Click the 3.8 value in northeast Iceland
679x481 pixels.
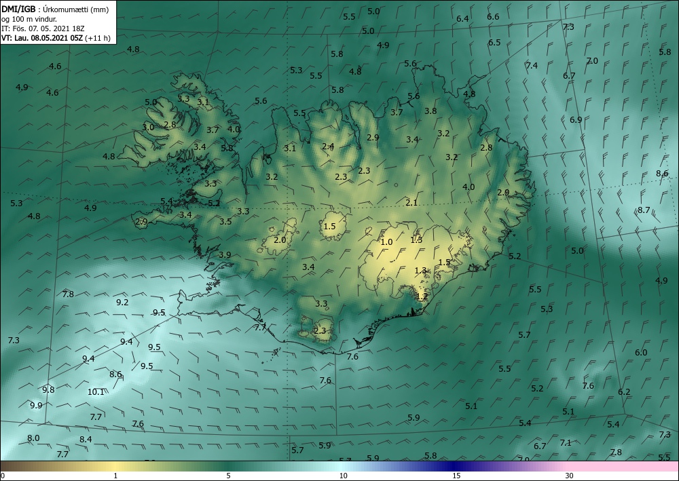(430, 111)
